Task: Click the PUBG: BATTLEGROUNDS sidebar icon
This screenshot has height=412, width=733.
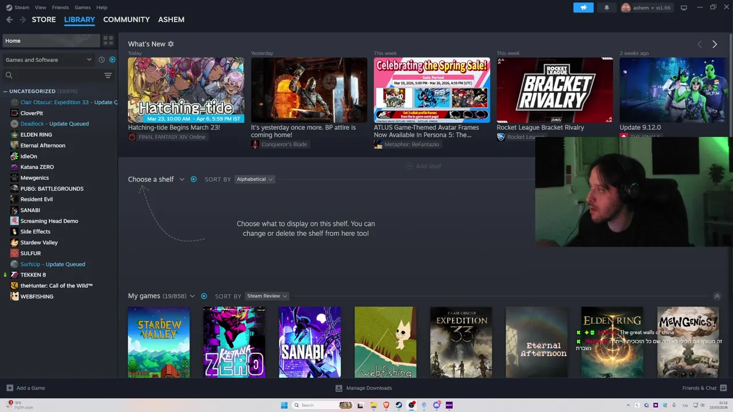Action: pyautogui.click(x=14, y=188)
